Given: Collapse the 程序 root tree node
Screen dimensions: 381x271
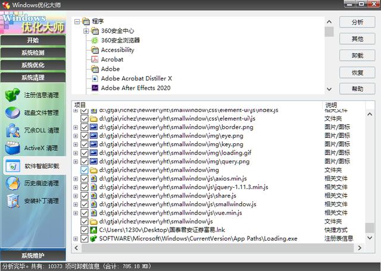Looking at the screenshot, I should pos(77,21).
